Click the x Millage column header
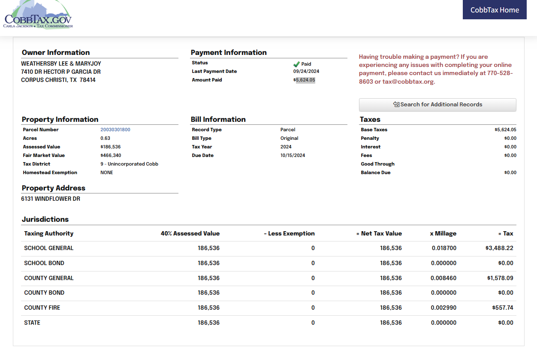This screenshot has width=537, height=353. pyautogui.click(x=443, y=234)
